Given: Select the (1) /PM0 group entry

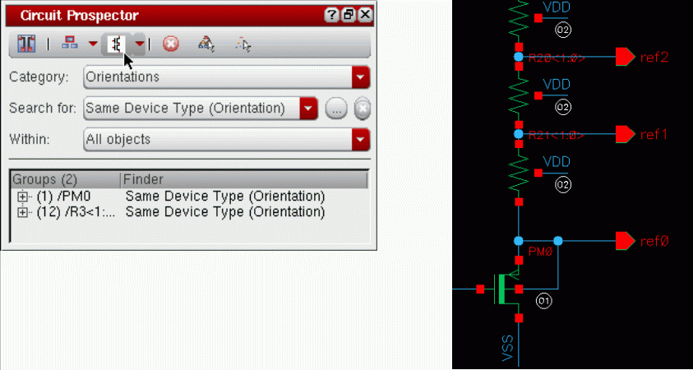Looking at the screenshot, I should pyautogui.click(x=63, y=196).
